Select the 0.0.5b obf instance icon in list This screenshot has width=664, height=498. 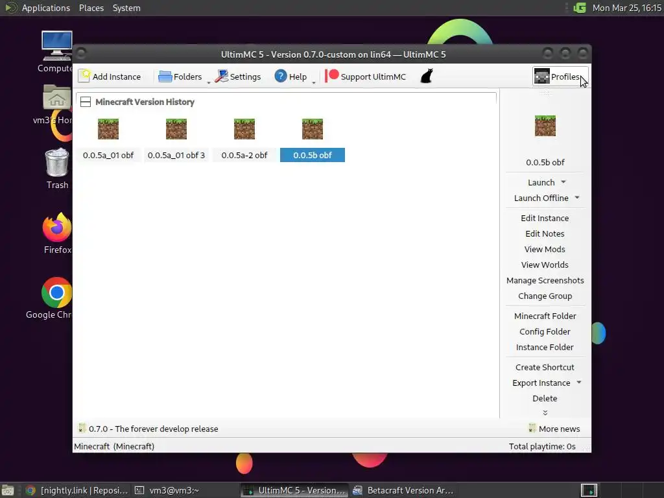coord(313,129)
